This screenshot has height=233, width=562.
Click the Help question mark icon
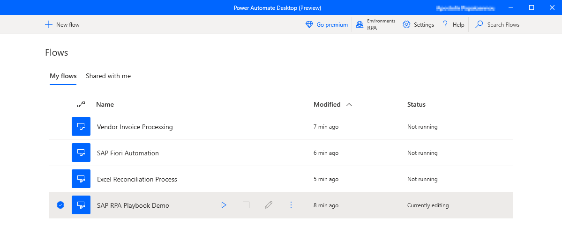pos(445,25)
